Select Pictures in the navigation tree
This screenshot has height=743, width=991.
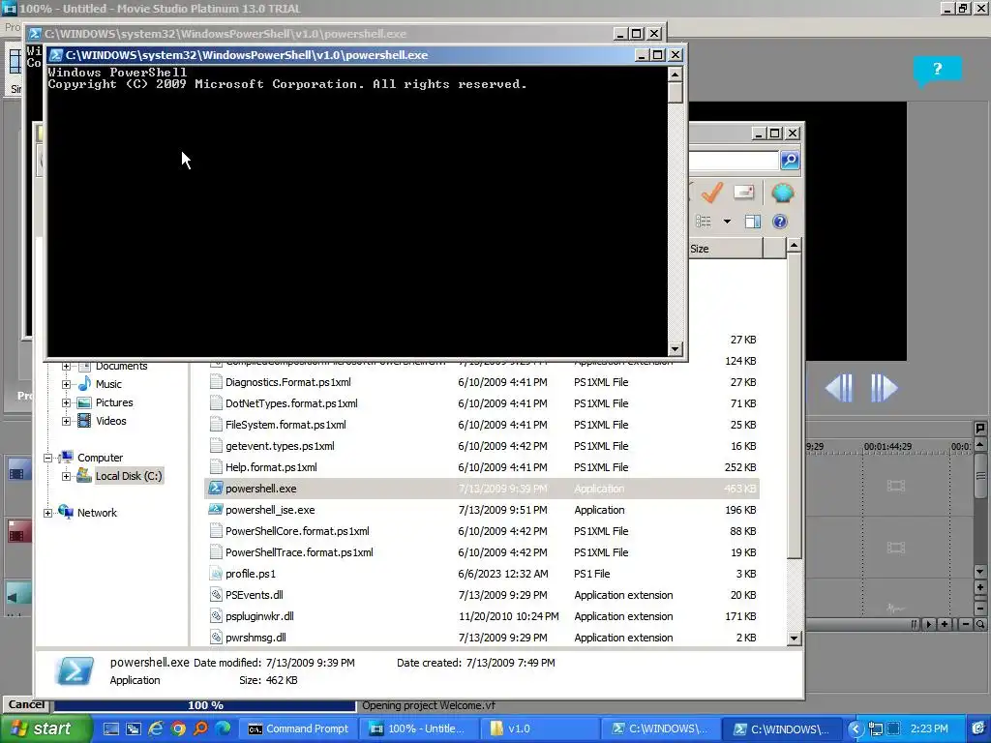[x=114, y=402]
